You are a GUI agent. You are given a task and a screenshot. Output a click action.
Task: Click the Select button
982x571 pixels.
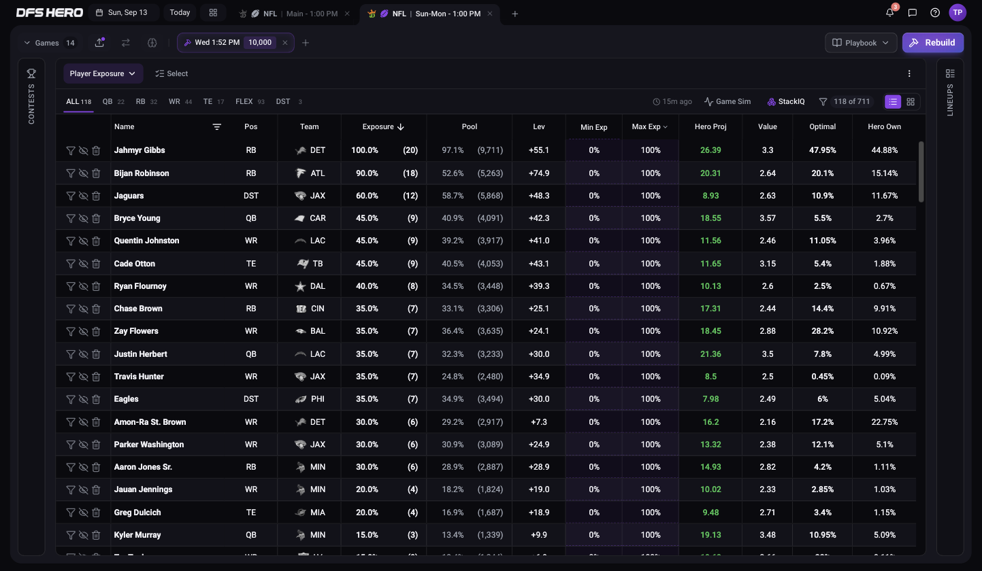(x=171, y=73)
